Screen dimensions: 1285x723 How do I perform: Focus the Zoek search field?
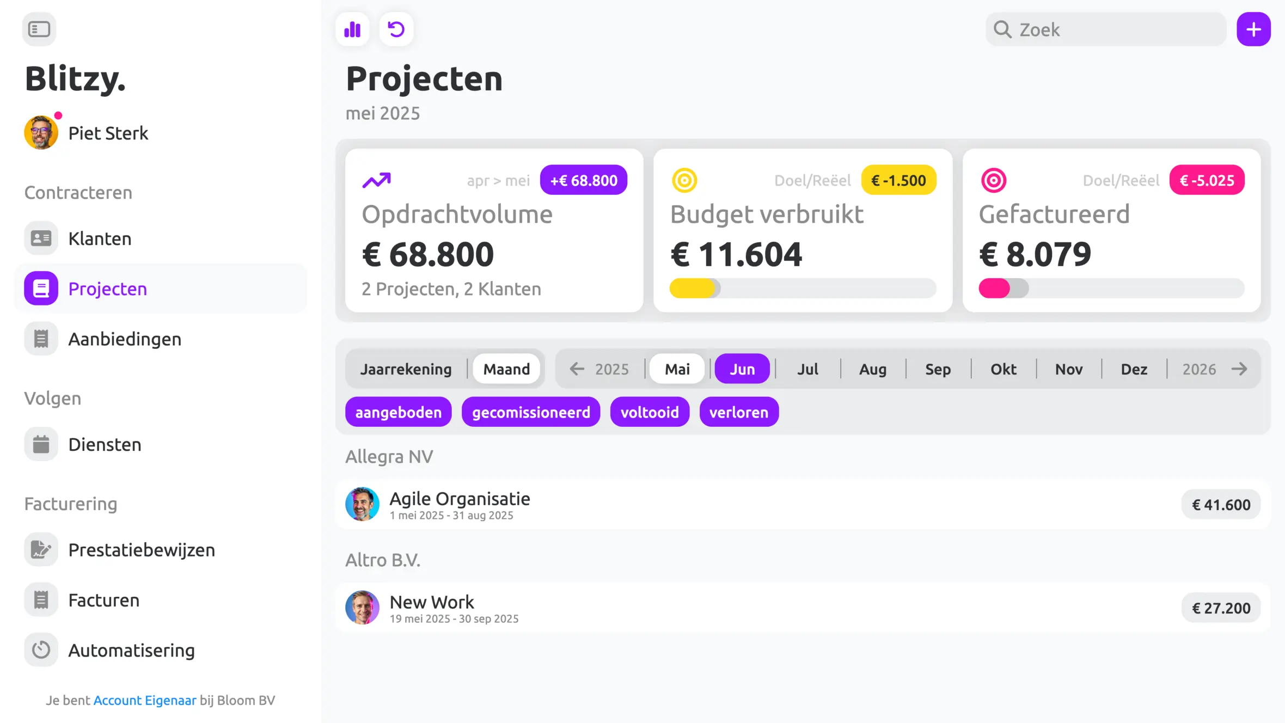point(1105,29)
